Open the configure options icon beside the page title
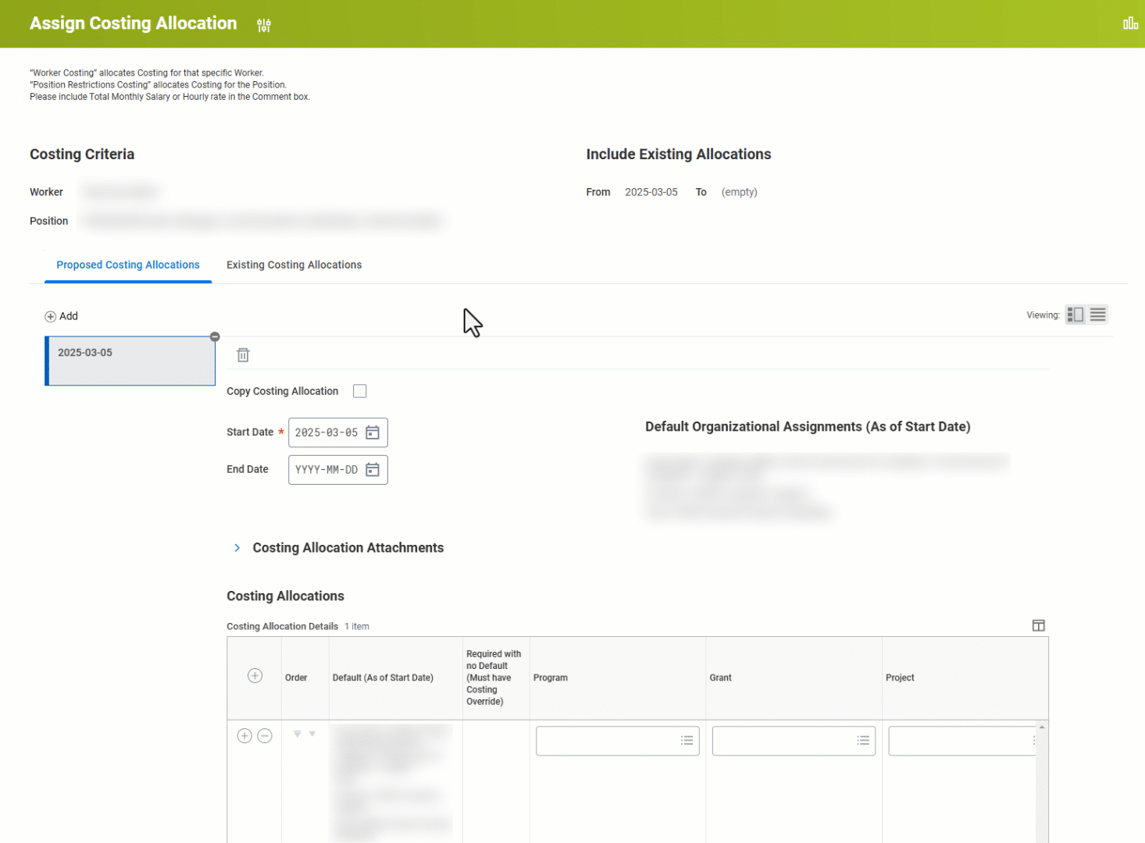The height and width of the screenshot is (843, 1145). [263, 24]
